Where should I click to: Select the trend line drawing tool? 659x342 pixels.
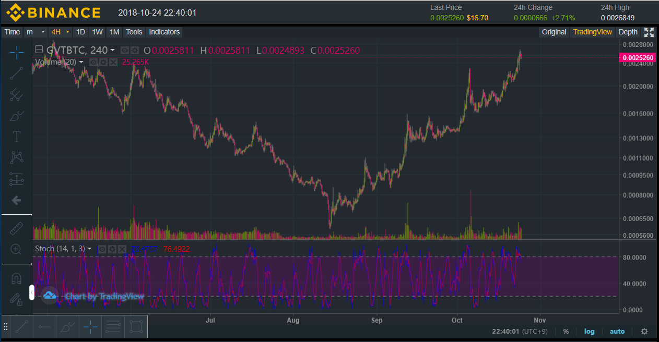[17, 73]
